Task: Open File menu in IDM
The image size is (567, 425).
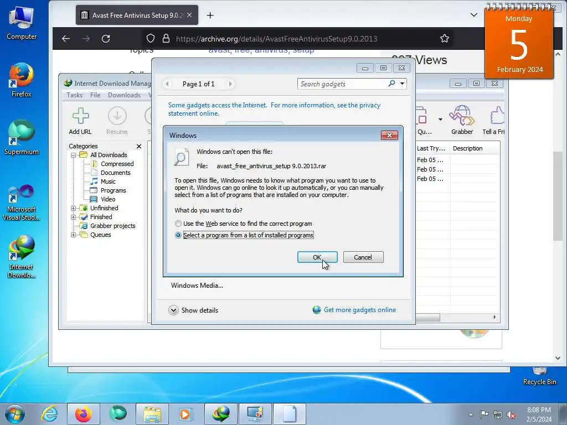Action: pos(95,95)
